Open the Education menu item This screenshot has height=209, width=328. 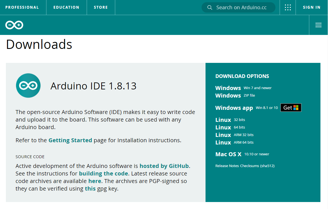pyautogui.click(x=66, y=7)
